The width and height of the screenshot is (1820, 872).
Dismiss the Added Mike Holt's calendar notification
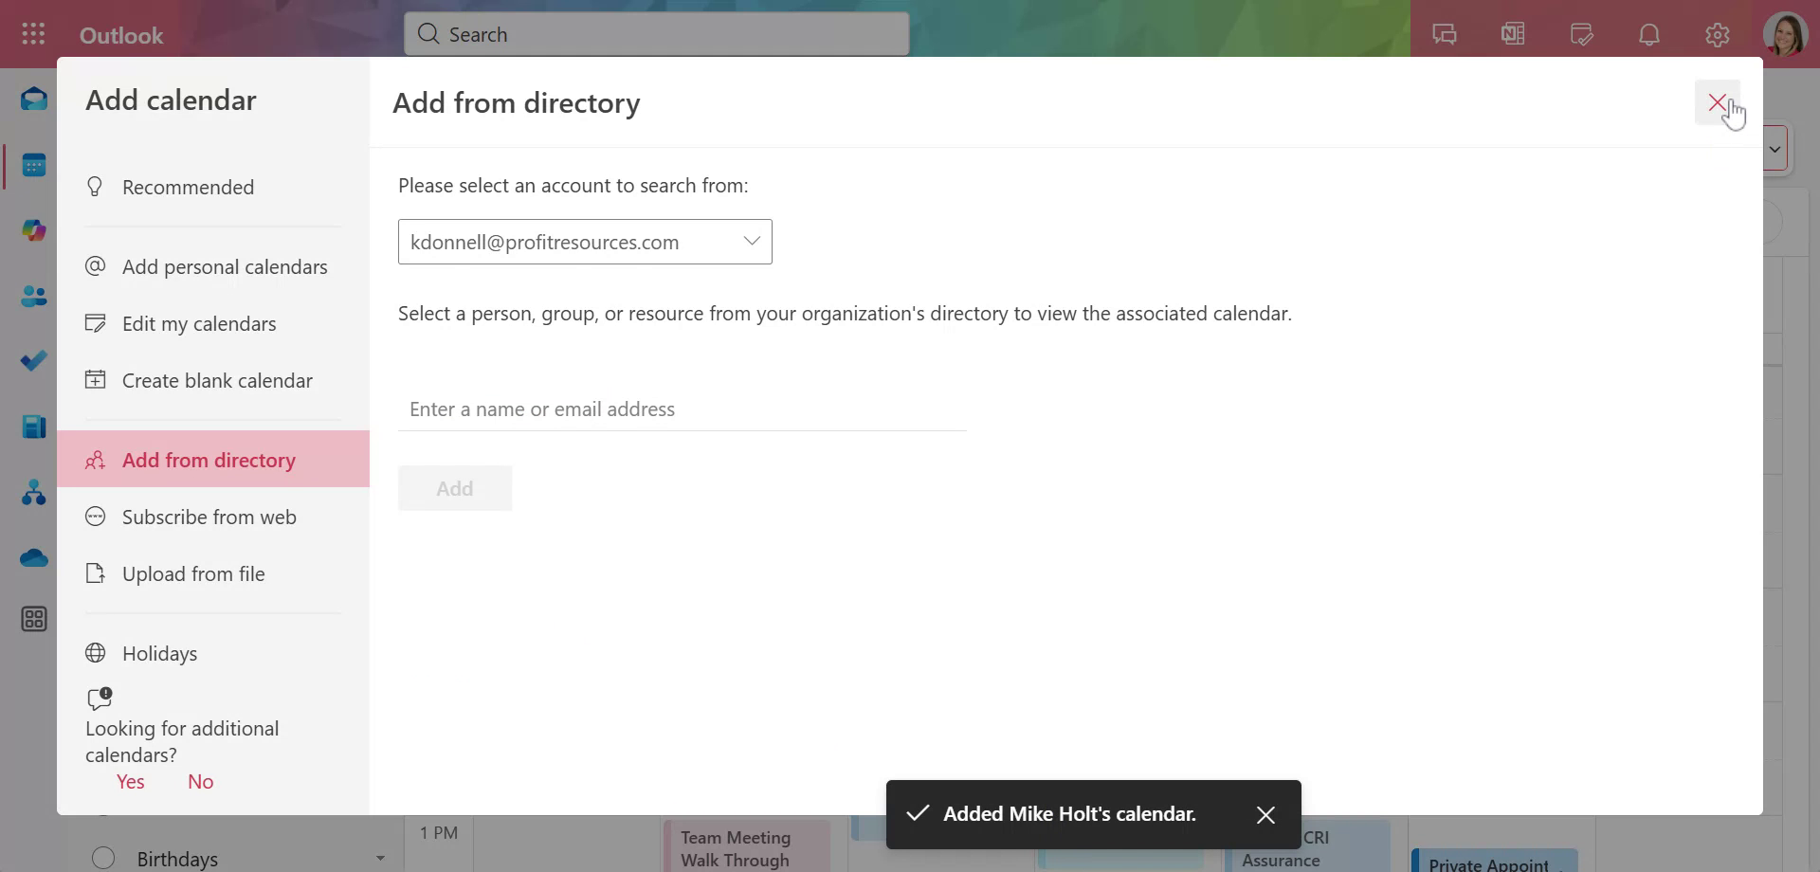(x=1265, y=815)
